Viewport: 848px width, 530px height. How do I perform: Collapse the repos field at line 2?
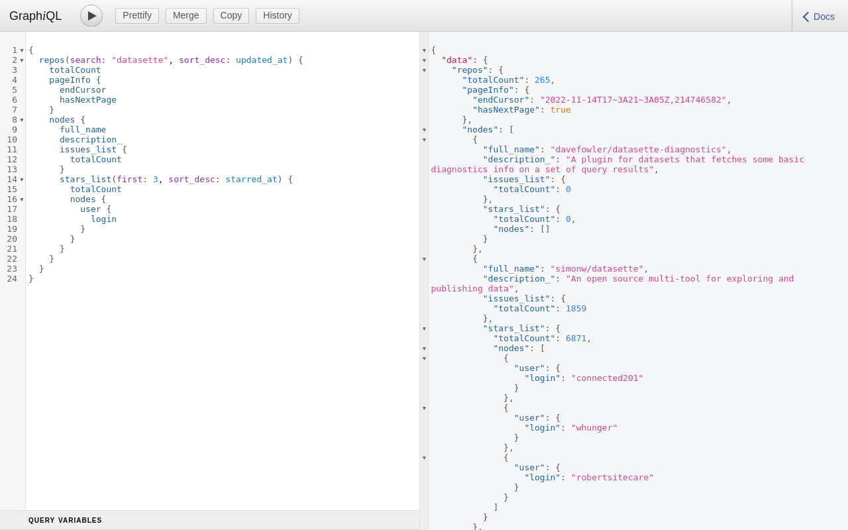22,60
